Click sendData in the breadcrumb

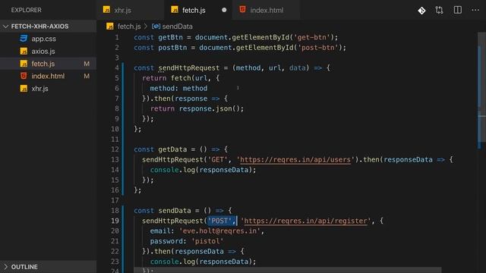[177, 27]
